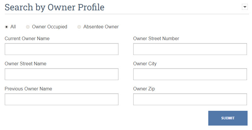Click the Search by Owner Profile heading text

pyautogui.click(x=54, y=7)
